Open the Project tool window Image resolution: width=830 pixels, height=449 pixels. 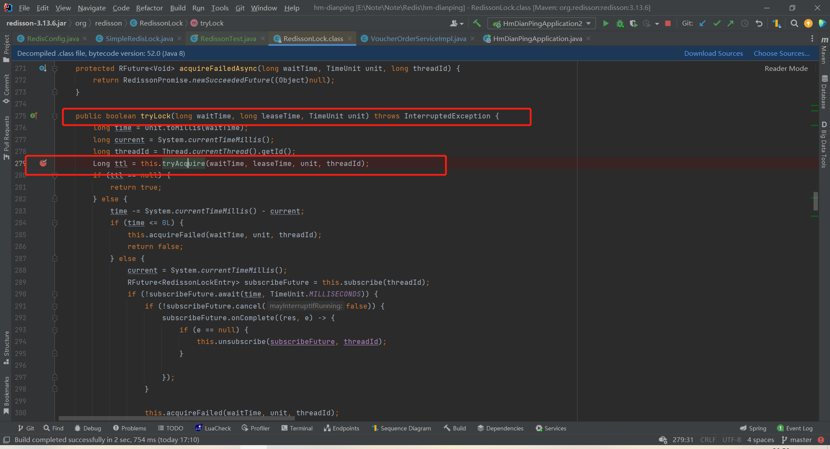pos(6,48)
